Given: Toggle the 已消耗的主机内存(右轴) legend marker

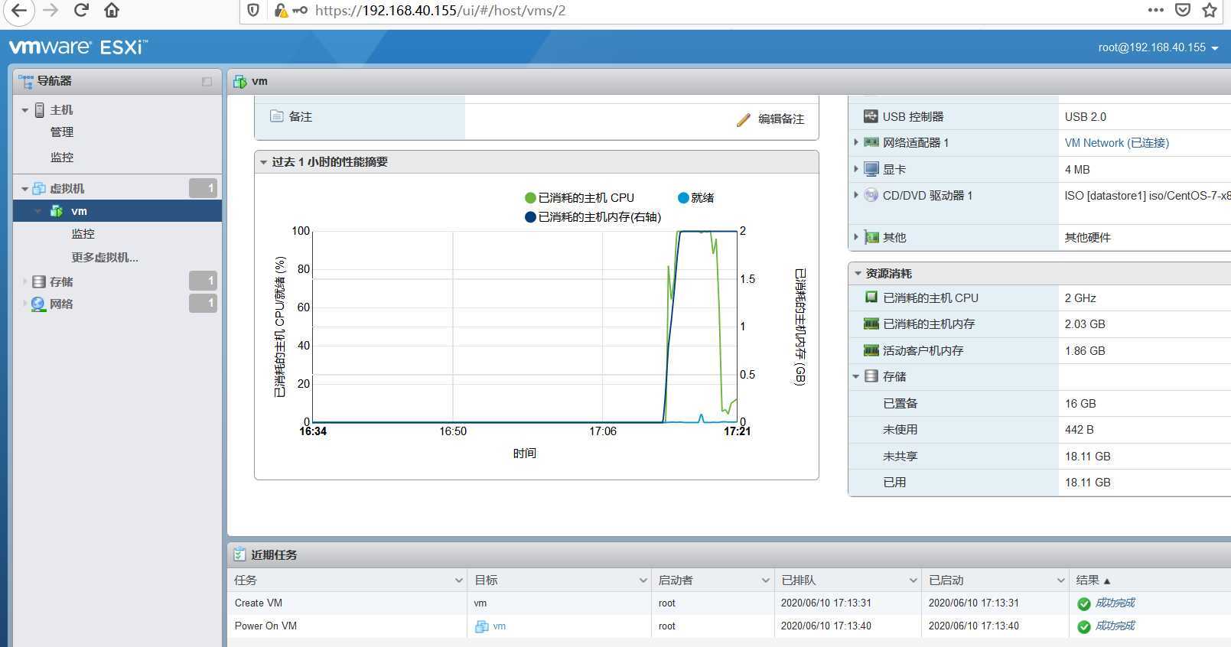Looking at the screenshot, I should point(530,217).
